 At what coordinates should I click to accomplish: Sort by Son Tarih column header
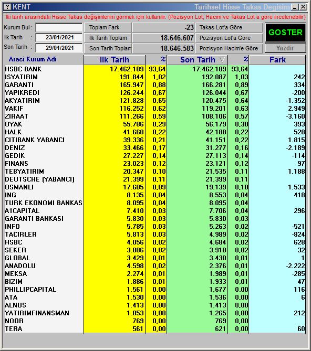(x=198, y=60)
